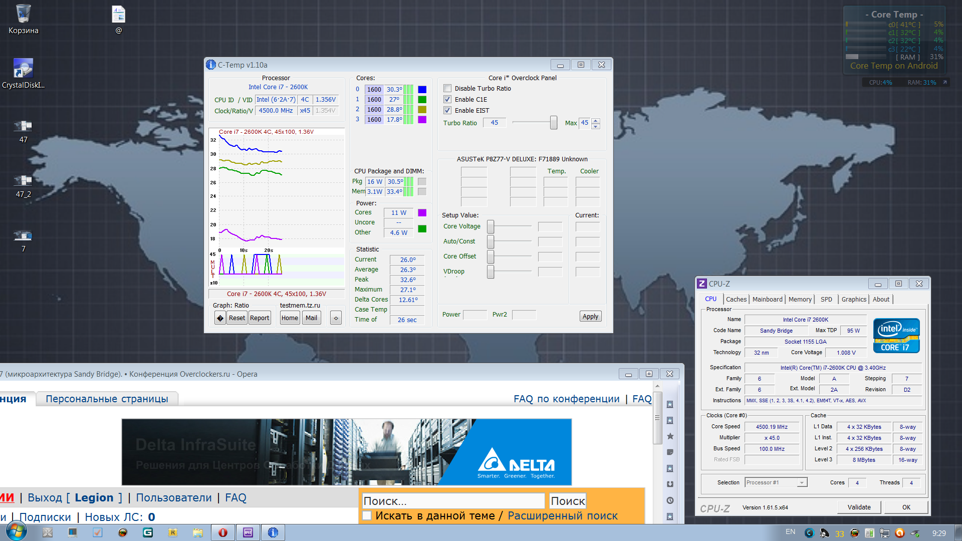Viewport: 962px width, 541px height.
Task: Click the Reset button in C-Temp
Action: point(237,318)
